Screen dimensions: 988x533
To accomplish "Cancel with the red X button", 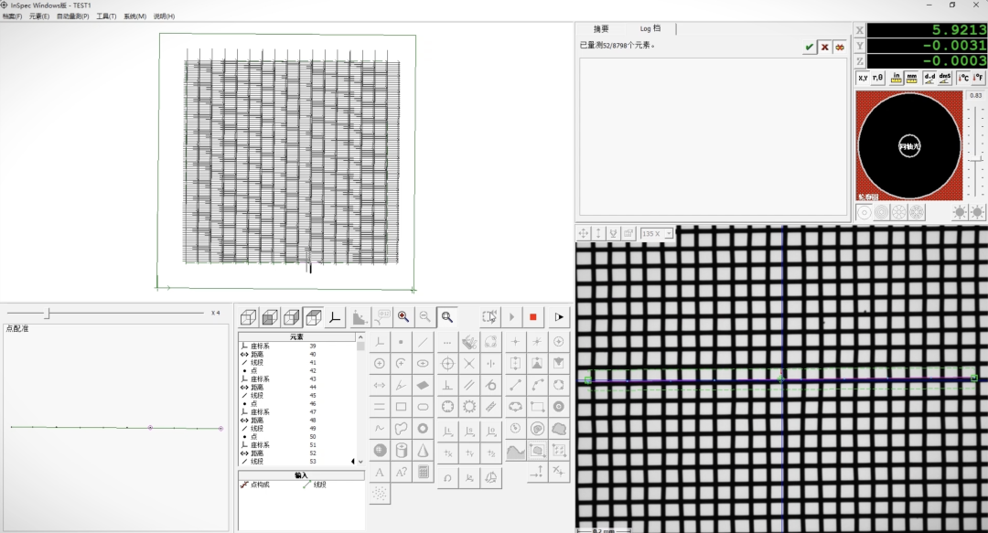I will (824, 48).
